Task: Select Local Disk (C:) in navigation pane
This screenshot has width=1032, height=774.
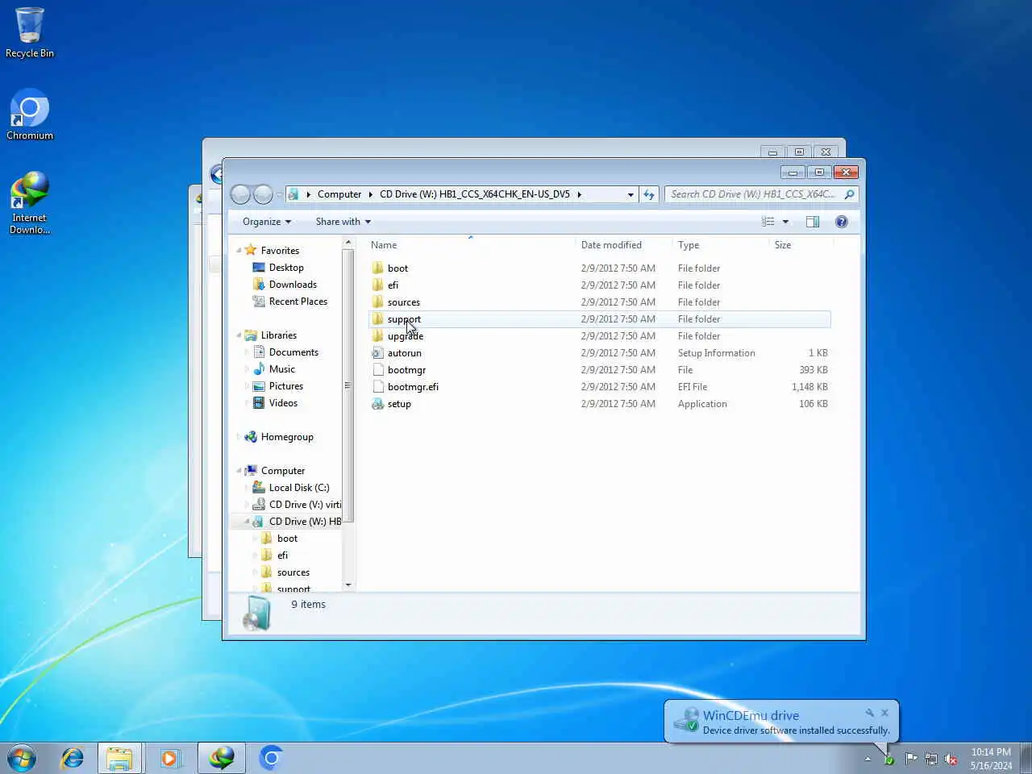Action: tap(299, 488)
